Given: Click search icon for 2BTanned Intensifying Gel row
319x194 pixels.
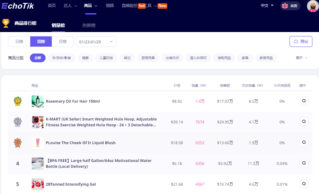Looking at the screenshot, I should 304,184.
